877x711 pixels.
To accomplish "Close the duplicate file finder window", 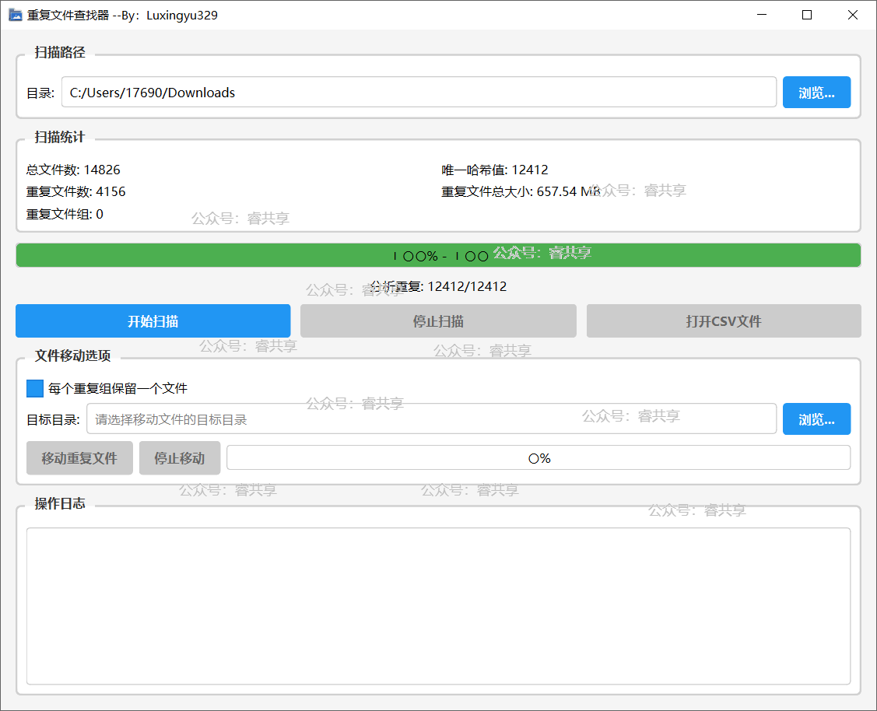I will (x=851, y=15).
